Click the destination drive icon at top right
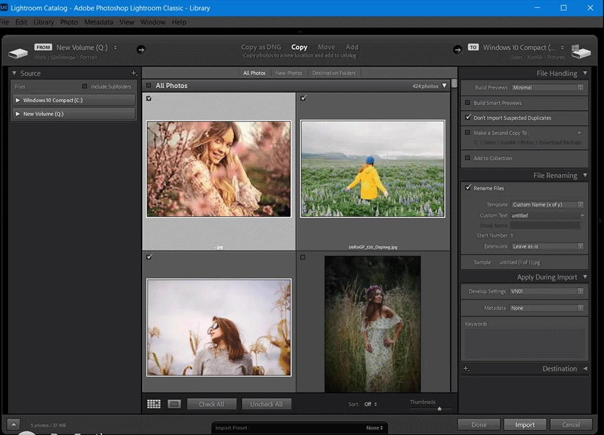Image resolution: width=604 pixels, height=435 pixels. pos(581,52)
